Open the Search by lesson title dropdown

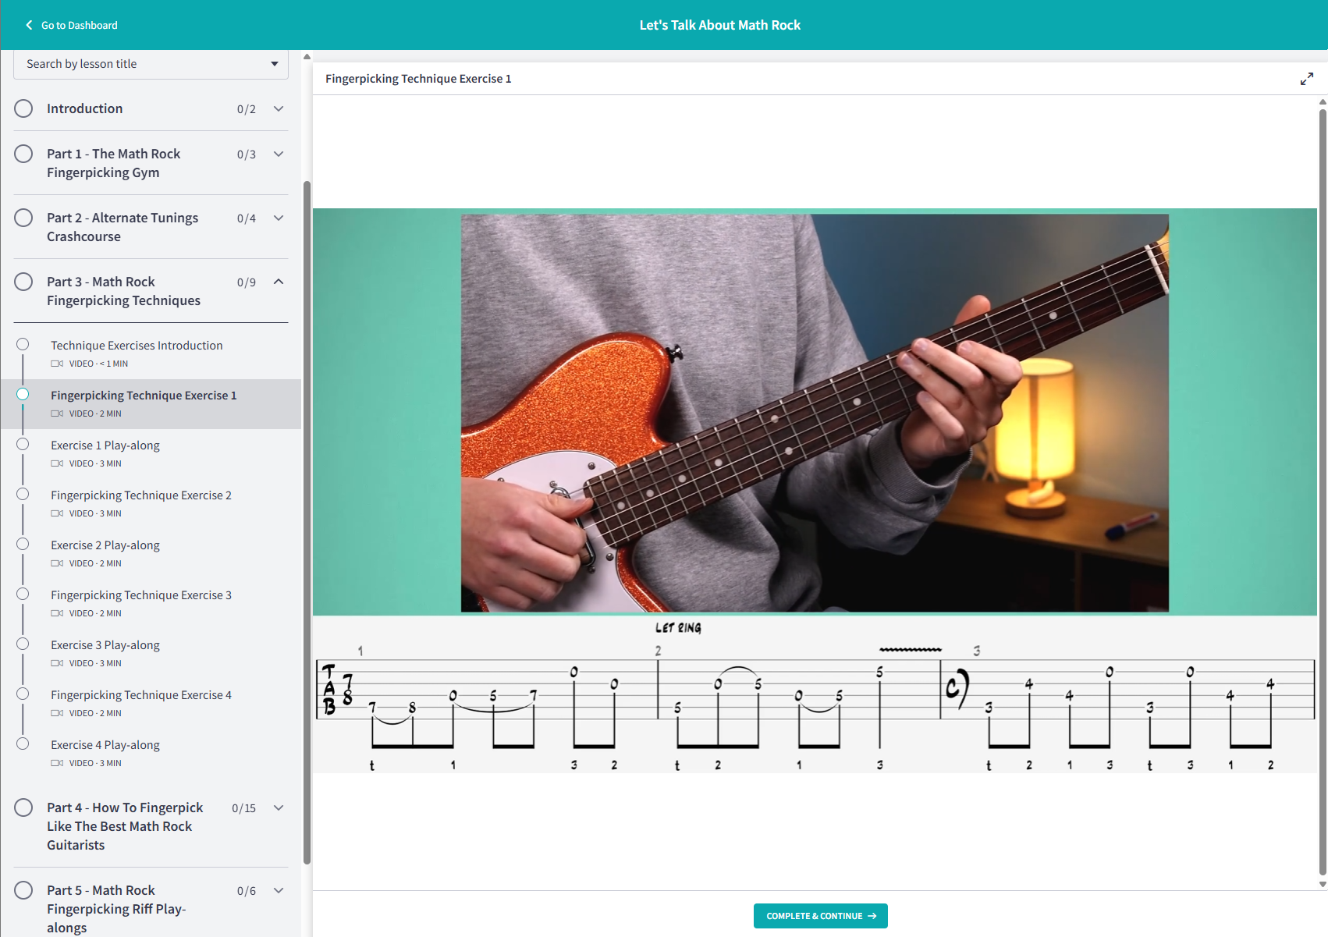pyautogui.click(x=151, y=64)
